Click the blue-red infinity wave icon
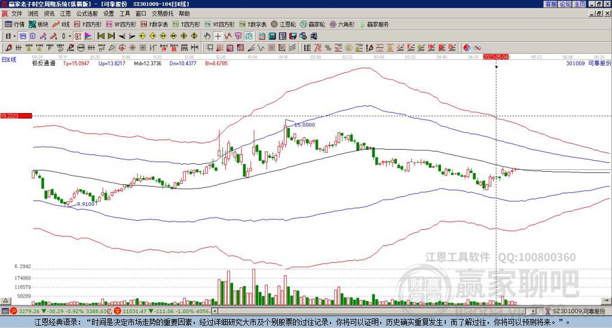The image size is (612, 328). [x=478, y=48]
